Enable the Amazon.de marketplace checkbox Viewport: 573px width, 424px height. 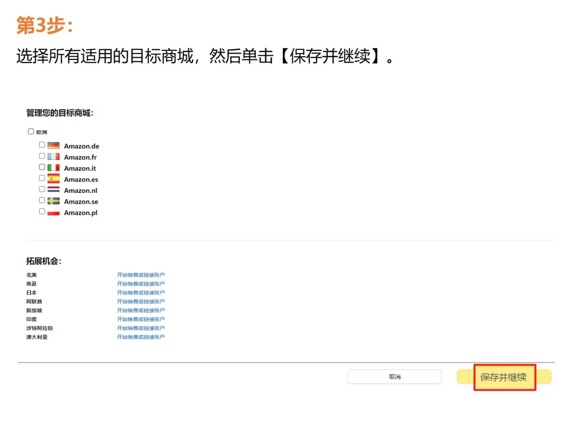42,145
